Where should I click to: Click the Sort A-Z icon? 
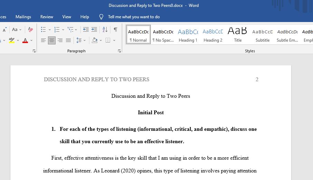coord(105,30)
